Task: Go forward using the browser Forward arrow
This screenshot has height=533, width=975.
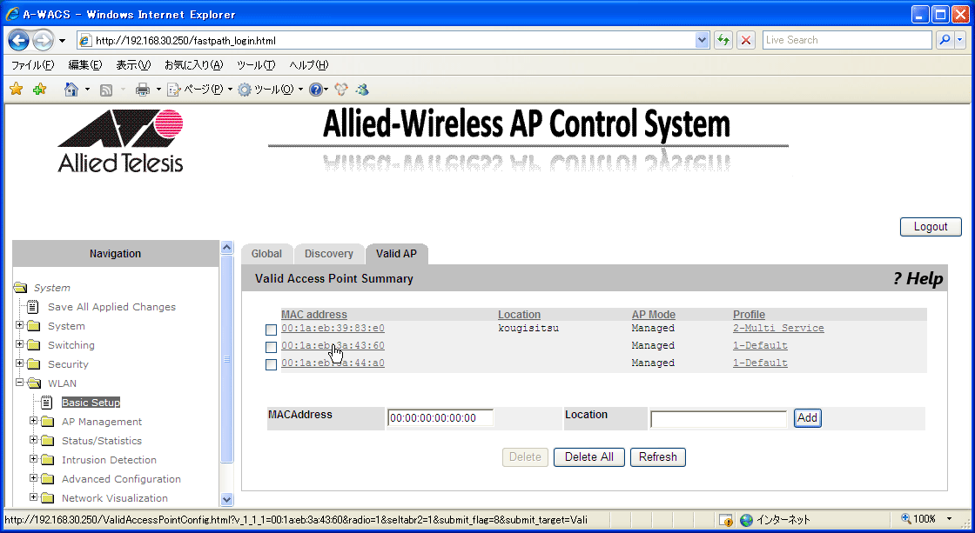Action: click(x=43, y=40)
